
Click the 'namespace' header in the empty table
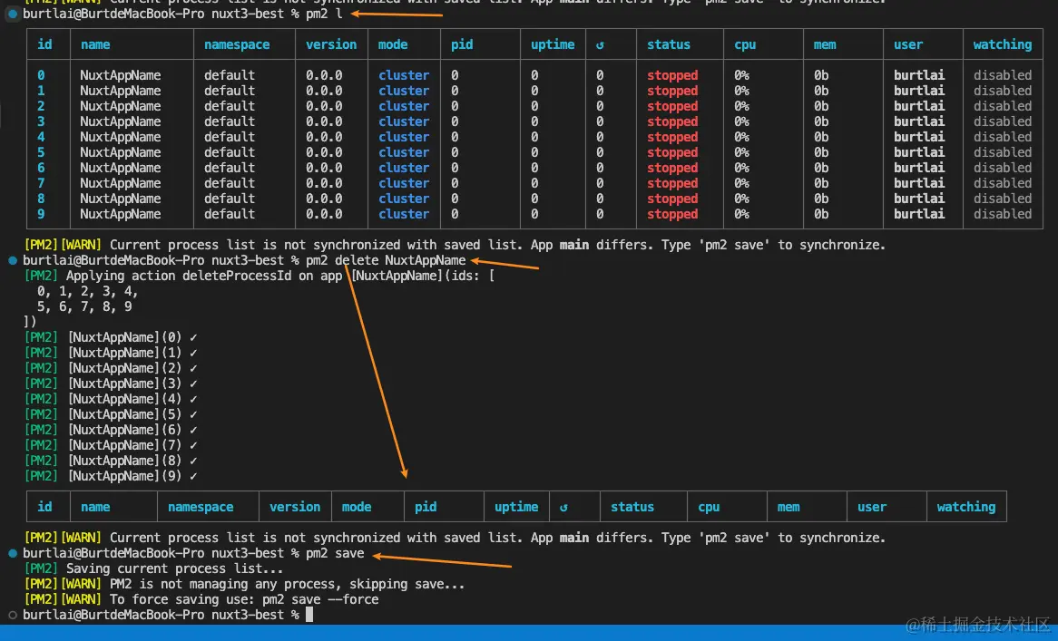click(x=201, y=507)
